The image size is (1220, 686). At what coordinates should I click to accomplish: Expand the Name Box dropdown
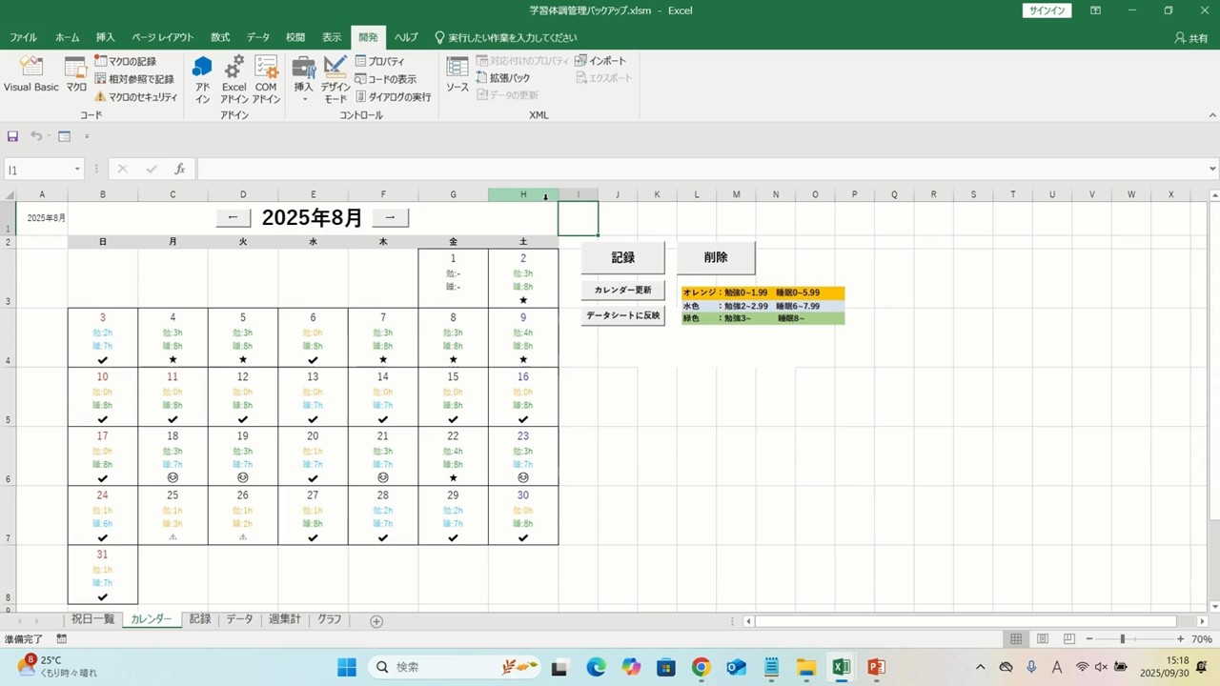point(77,170)
